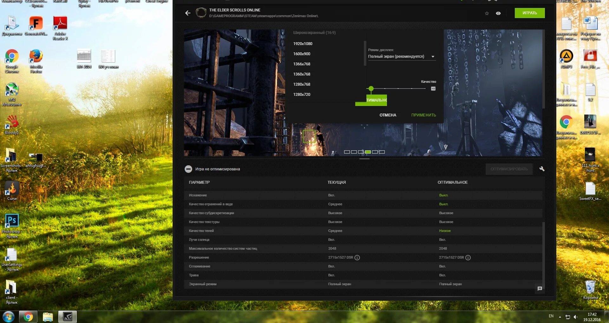609x323 pixels.
Task: Select the active green screenshot indicator
Action: click(368, 152)
